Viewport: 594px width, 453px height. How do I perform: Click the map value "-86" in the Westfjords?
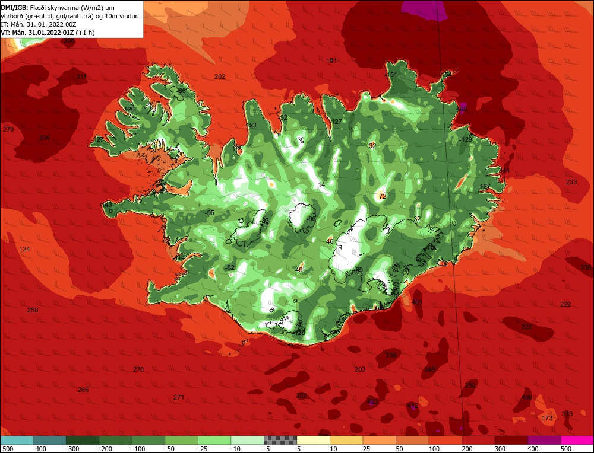(x=181, y=91)
